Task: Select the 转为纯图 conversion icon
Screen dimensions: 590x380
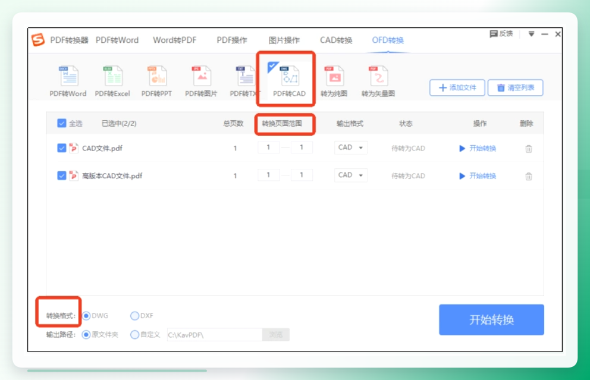Action: 334,81
